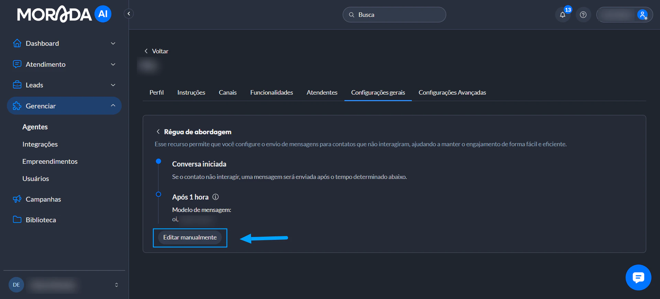Image resolution: width=660 pixels, height=299 pixels.
Task: Click the DE account avatar
Action: click(x=16, y=285)
